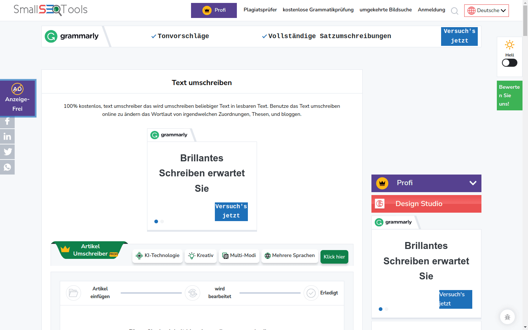The width and height of the screenshot is (528, 330).
Task: Open the Plagiatsprüfer menu item
Action: (260, 10)
